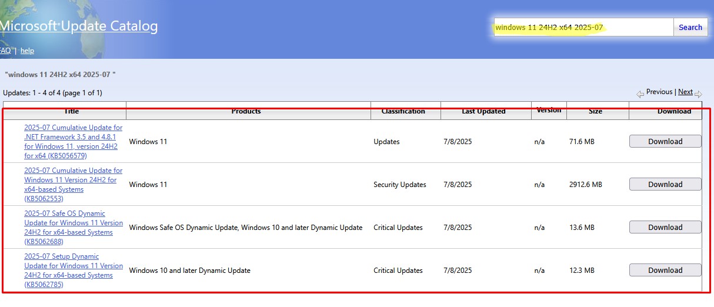Download the 12.3 MB Setup Dynamic update
The height and width of the screenshot is (307, 714).
pos(665,270)
